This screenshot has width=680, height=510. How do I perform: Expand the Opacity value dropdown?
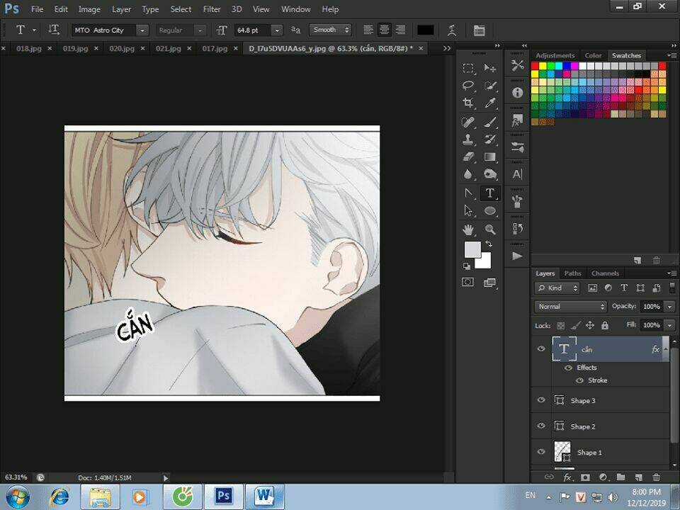pos(669,306)
